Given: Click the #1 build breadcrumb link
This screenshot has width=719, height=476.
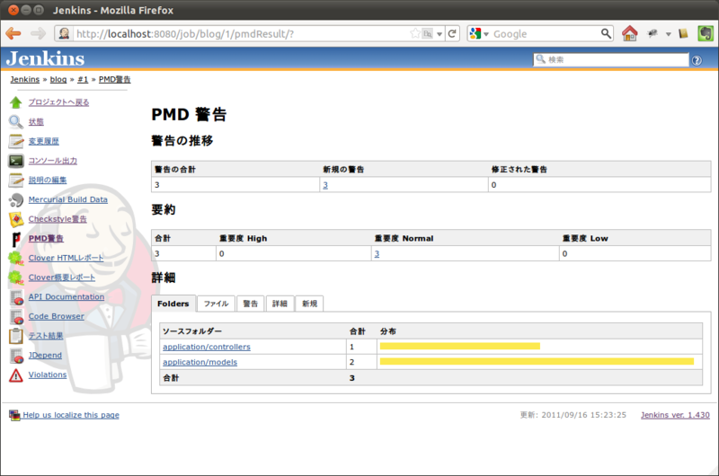Looking at the screenshot, I should pos(83,79).
